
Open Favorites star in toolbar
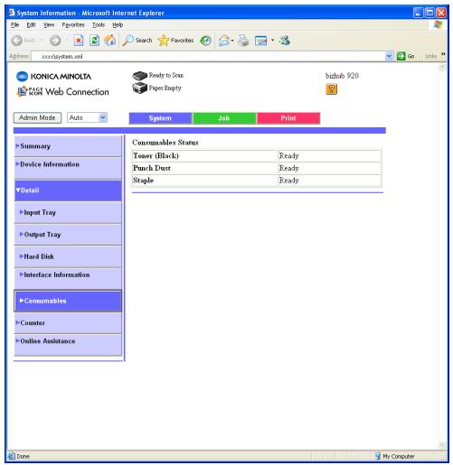[x=175, y=41]
